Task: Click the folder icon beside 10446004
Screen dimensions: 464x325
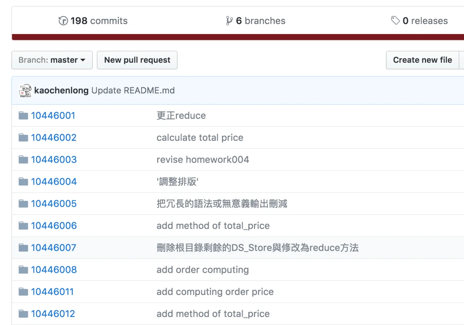Action: (24, 182)
